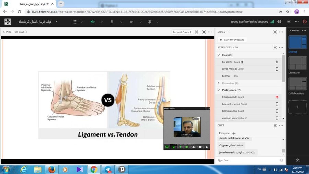The width and height of the screenshot is (309, 174).
Task: Collapse the Hosts (3) group
Action: point(219,55)
